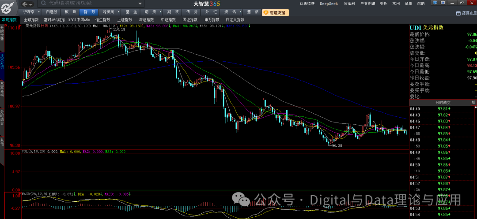Select the 外汇 toolbar button
The height and width of the screenshot is (219, 477).
click(211, 12)
